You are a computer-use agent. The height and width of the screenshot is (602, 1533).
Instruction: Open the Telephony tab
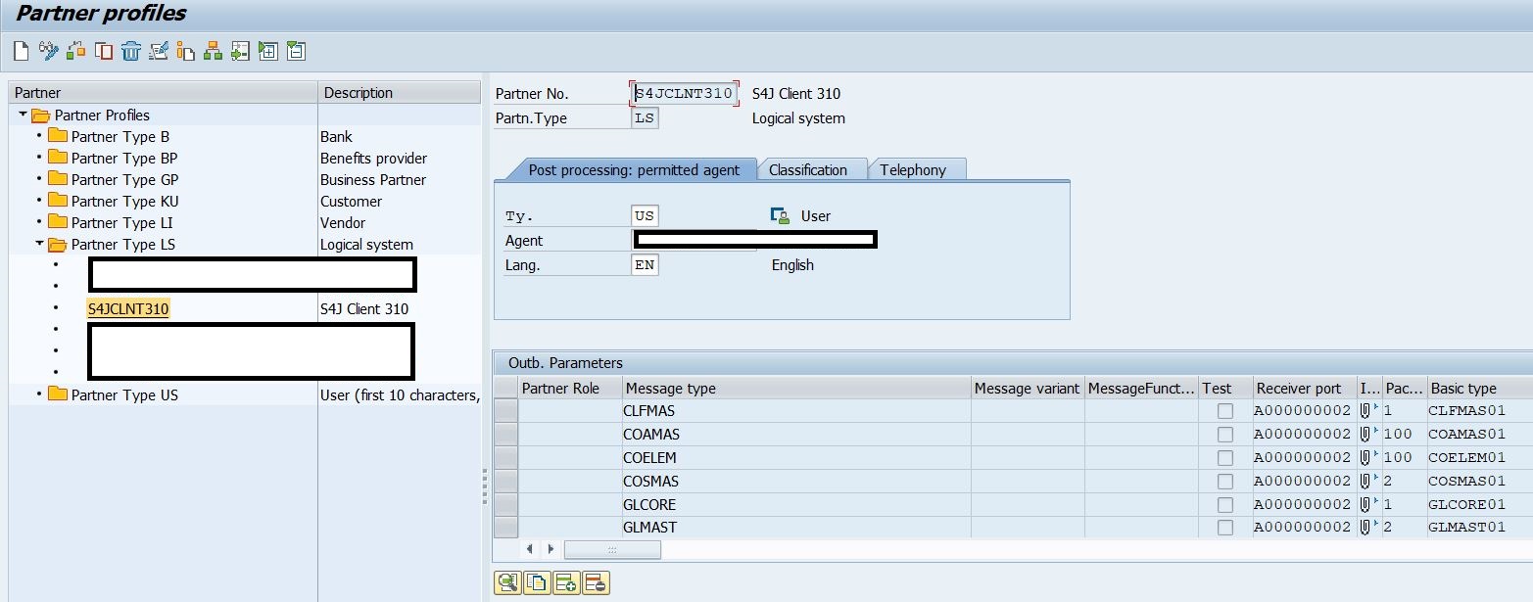click(x=916, y=168)
